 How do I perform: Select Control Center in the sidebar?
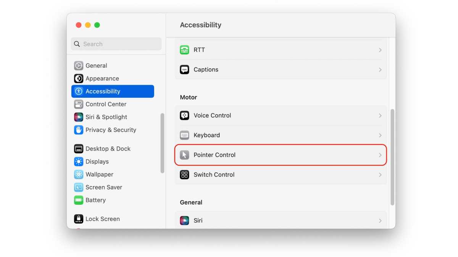coord(106,104)
